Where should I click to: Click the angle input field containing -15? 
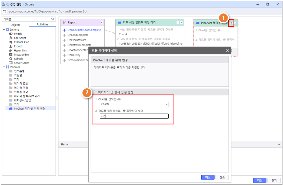[134, 116]
